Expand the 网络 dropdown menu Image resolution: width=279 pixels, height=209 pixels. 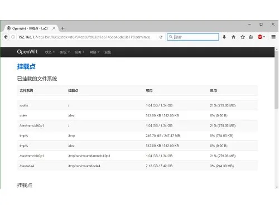coord(94,52)
